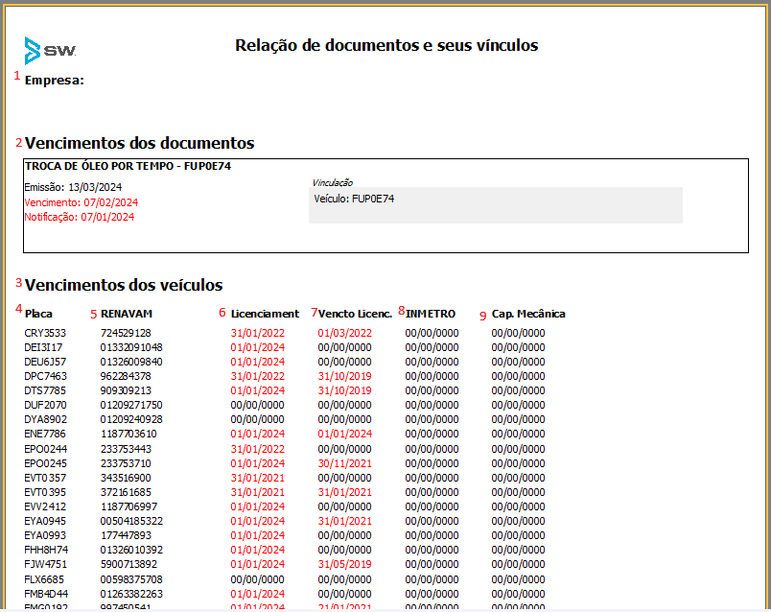Select plate 'FHH8H74'
This screenshot has width=771, height=612.
[46, 550]
